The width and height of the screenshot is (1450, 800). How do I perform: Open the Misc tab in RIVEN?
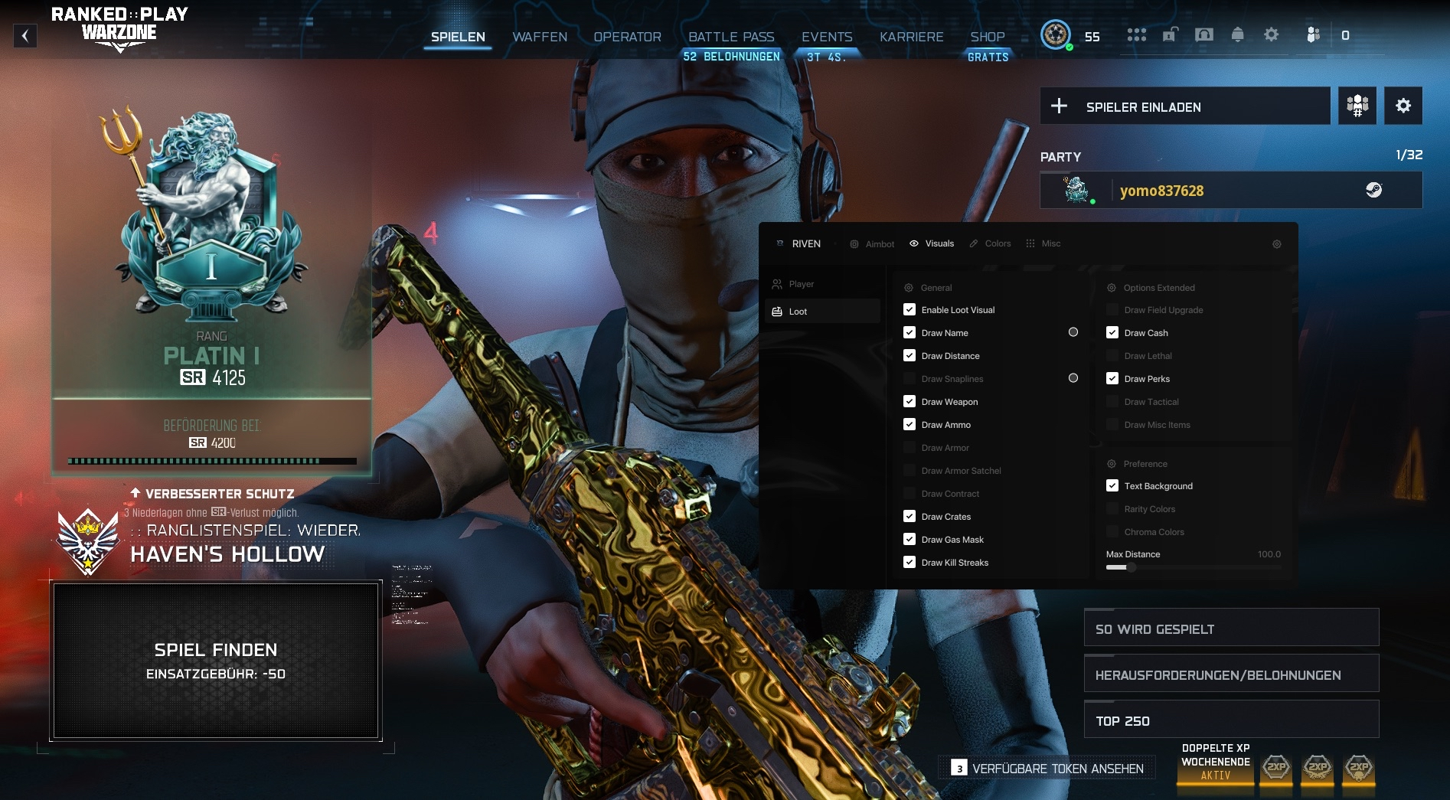click(1043, 243)
